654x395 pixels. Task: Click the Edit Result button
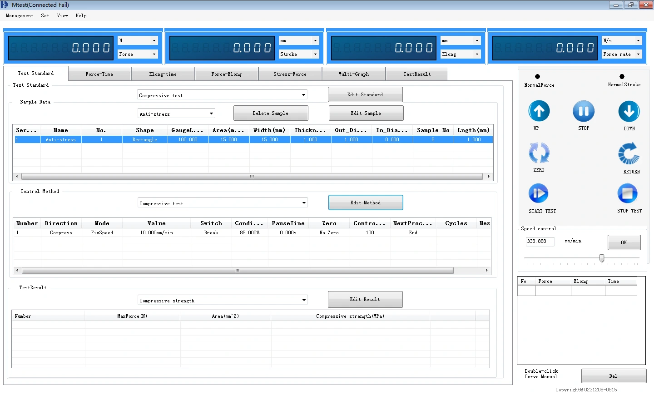365,299
